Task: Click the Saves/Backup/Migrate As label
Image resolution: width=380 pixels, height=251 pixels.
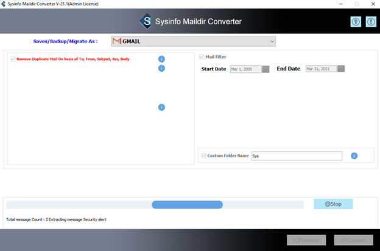Action: (x=65, y=41)
